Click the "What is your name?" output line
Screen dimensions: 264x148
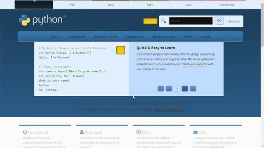point(54,81)
